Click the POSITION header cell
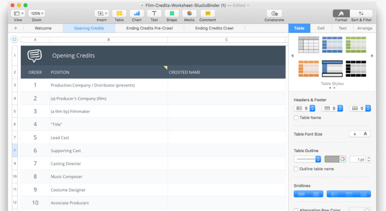 click(x=108, y=72)
